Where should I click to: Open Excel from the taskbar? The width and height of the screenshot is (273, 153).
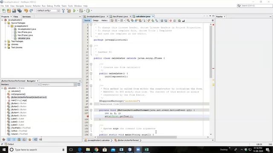(146, 150)
